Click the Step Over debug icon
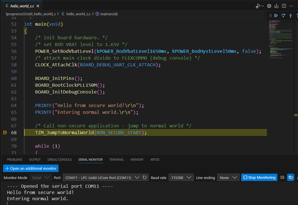Viewport: 298px width, 205px height. tap(283, 16)
